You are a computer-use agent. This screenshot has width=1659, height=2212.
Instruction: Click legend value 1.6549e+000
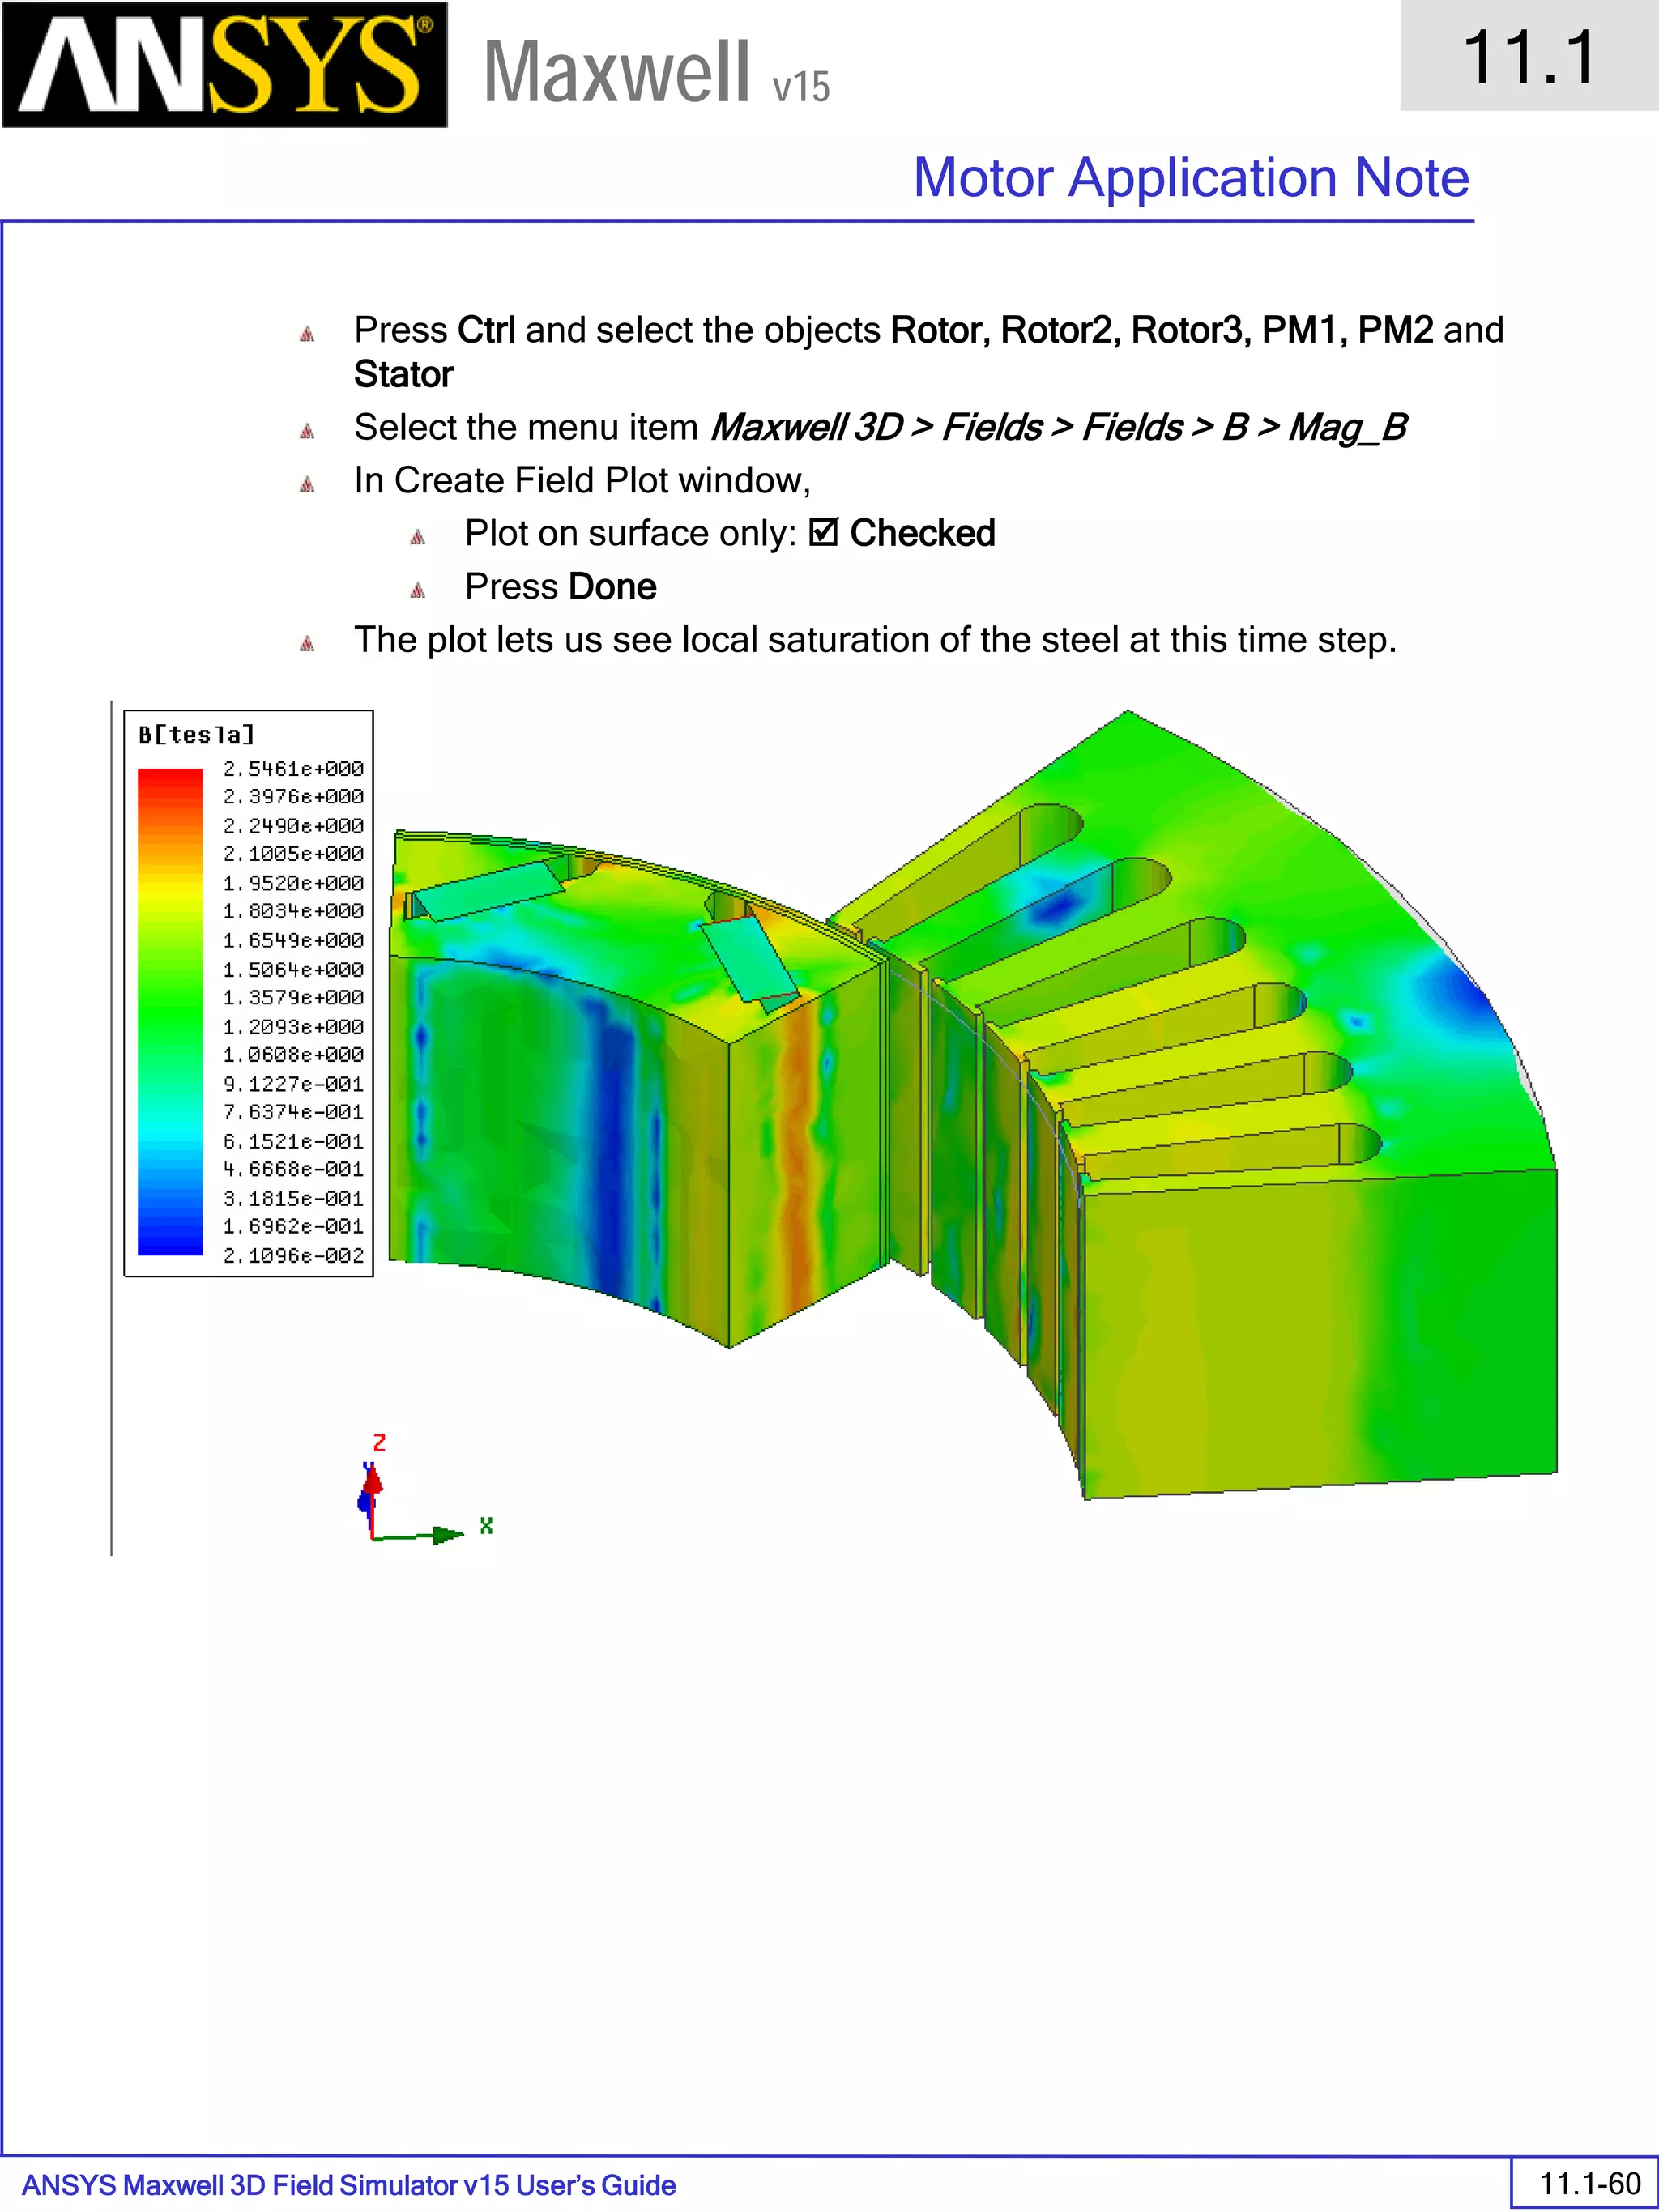pos(293,940)
